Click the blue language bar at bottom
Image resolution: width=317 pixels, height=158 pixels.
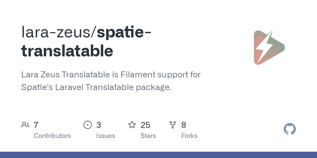point(158,155)
